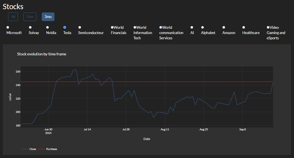Click the 3mo time frame button

pyautogui.click(x=48, y=17)
